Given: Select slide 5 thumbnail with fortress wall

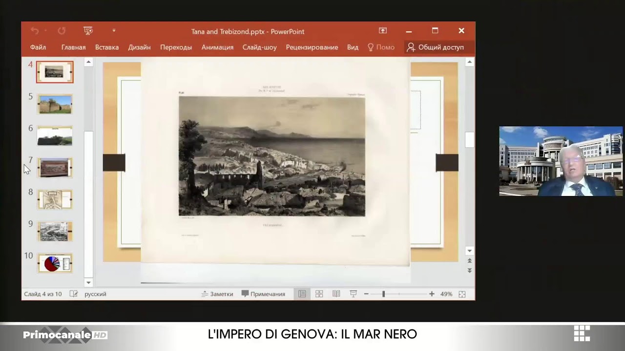Looking at the screenshot, I should (x=55, y=104).
